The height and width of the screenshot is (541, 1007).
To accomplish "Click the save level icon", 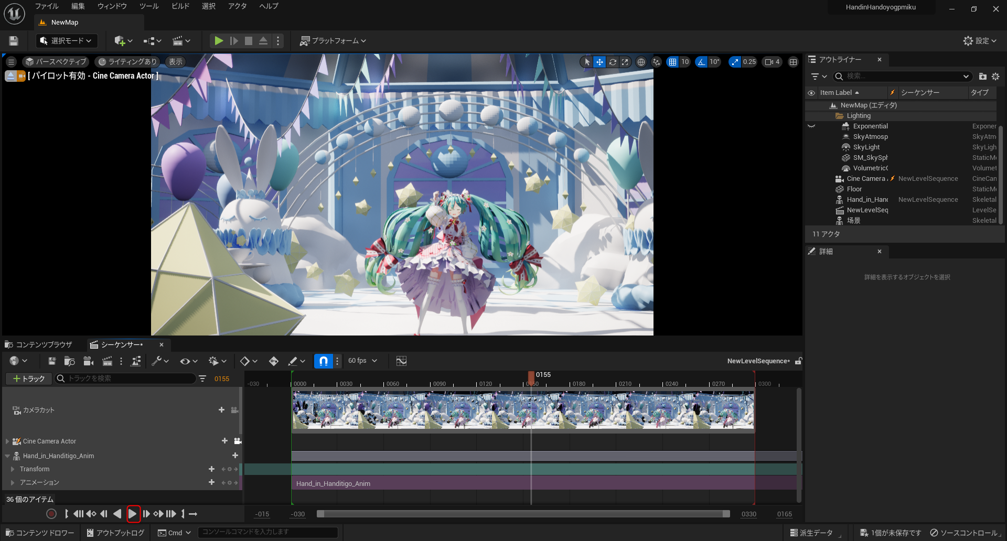I will tap(14, 41).
